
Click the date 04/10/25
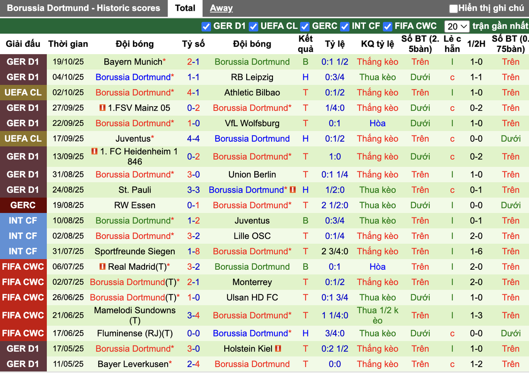(x=68, y=77)
